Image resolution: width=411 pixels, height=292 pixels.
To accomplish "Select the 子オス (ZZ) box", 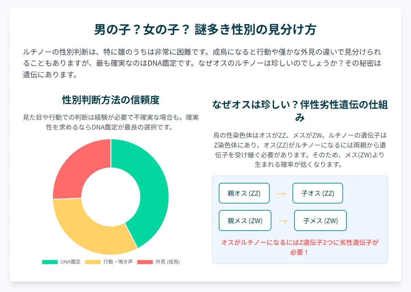I will coord(318,193).
